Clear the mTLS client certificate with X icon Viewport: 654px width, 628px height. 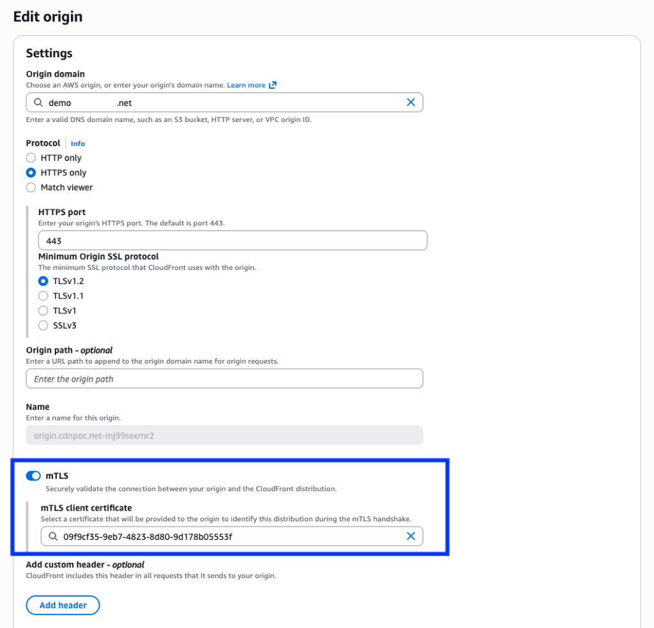tap(411, 536)
